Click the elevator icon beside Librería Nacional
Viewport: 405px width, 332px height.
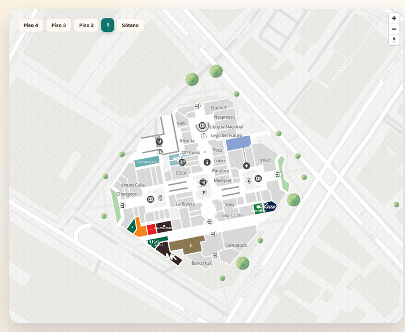(203, 125)
